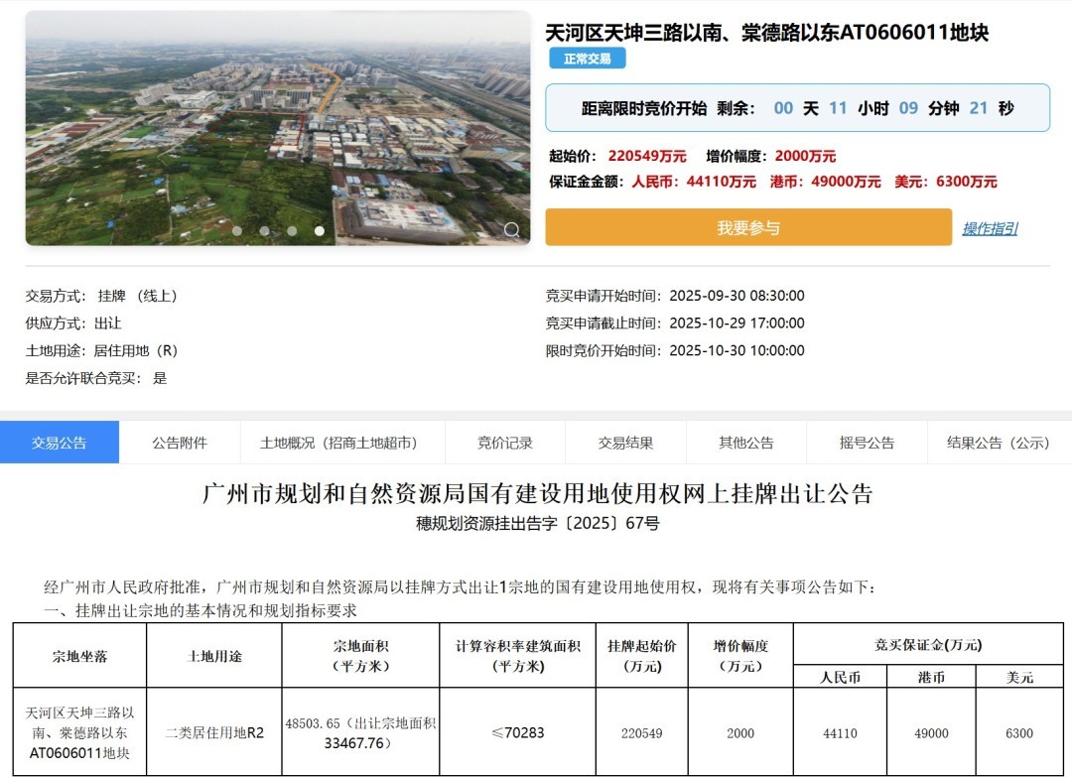Click the 二类居住用地R2 table cell
This screenshot has height=777, width=1072.
pyautogui.click(x=214, y=733)
